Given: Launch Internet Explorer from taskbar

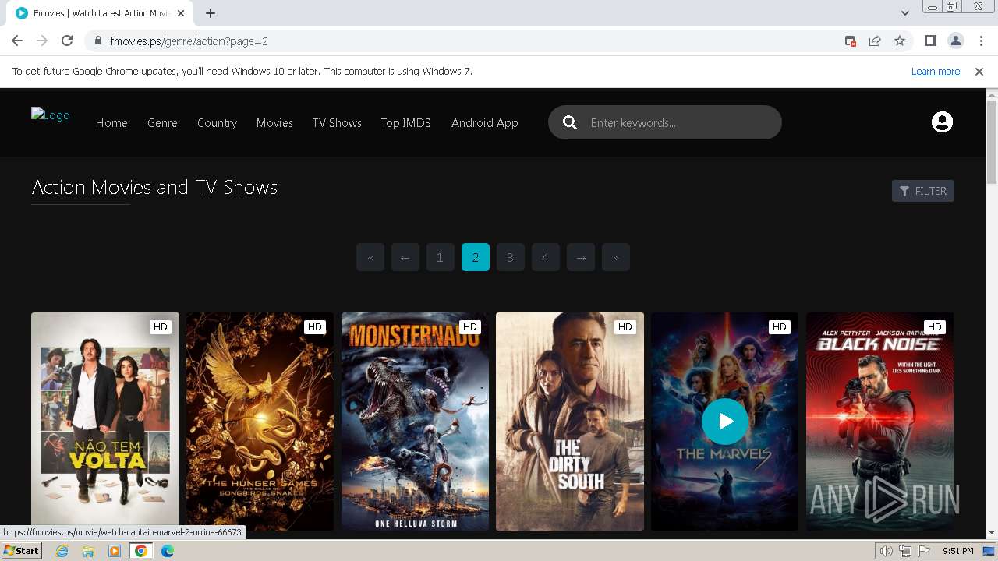Looking at the screenshot, I should [62, 551].
